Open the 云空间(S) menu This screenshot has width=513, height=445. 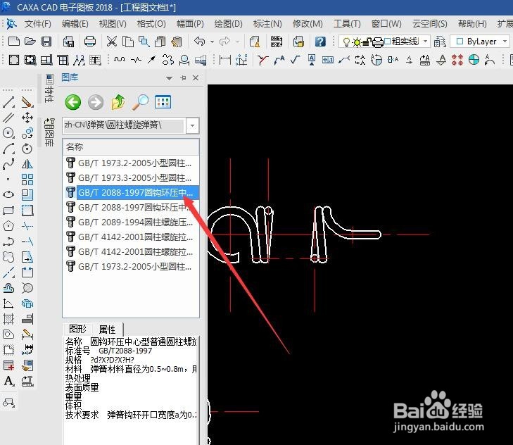point(429,24)
